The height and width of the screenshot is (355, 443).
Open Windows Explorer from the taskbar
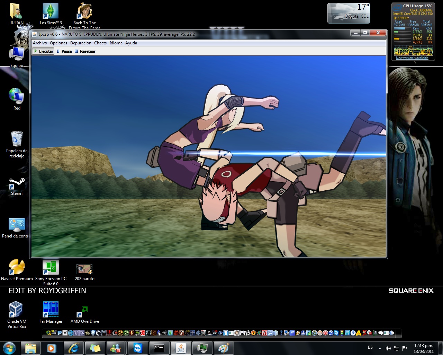31,348
